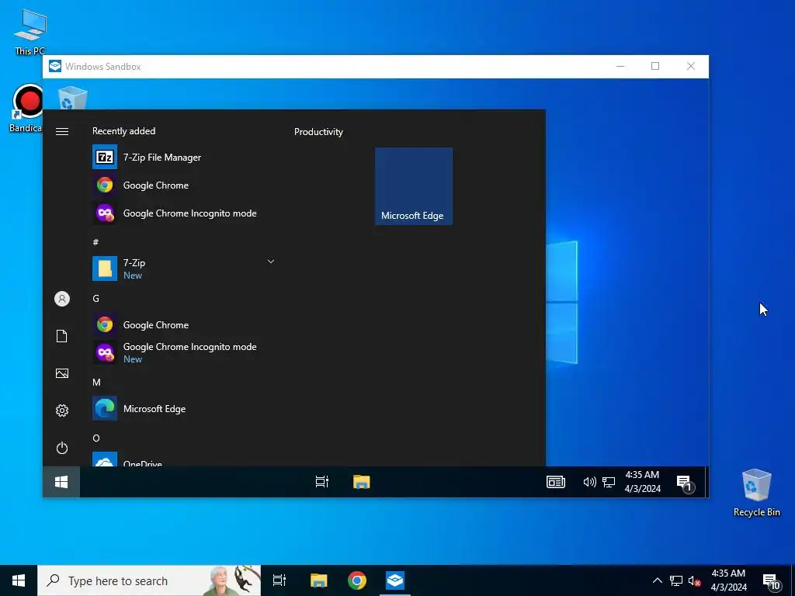This screenshot has width=795, height=596.
Task: Click the host network tray icon
Action: 676,580
